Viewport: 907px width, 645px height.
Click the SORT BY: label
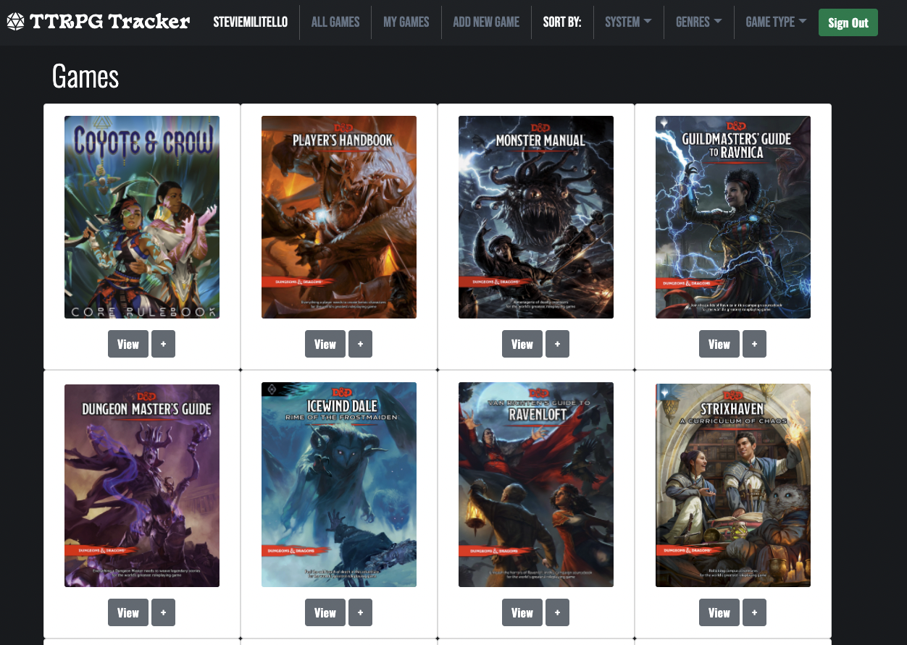coord(562,22)
